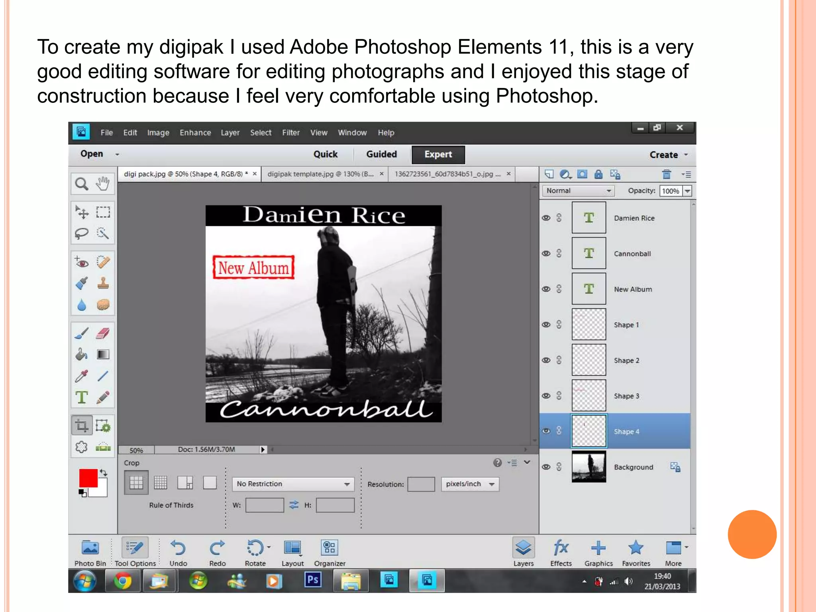Screen dimensions: 816x612
Task: Open the Opacity dropdown arrow
Action: 687,191
